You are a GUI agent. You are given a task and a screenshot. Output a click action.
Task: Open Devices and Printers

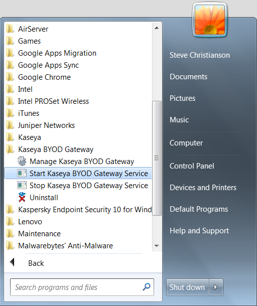pos(203,188)
